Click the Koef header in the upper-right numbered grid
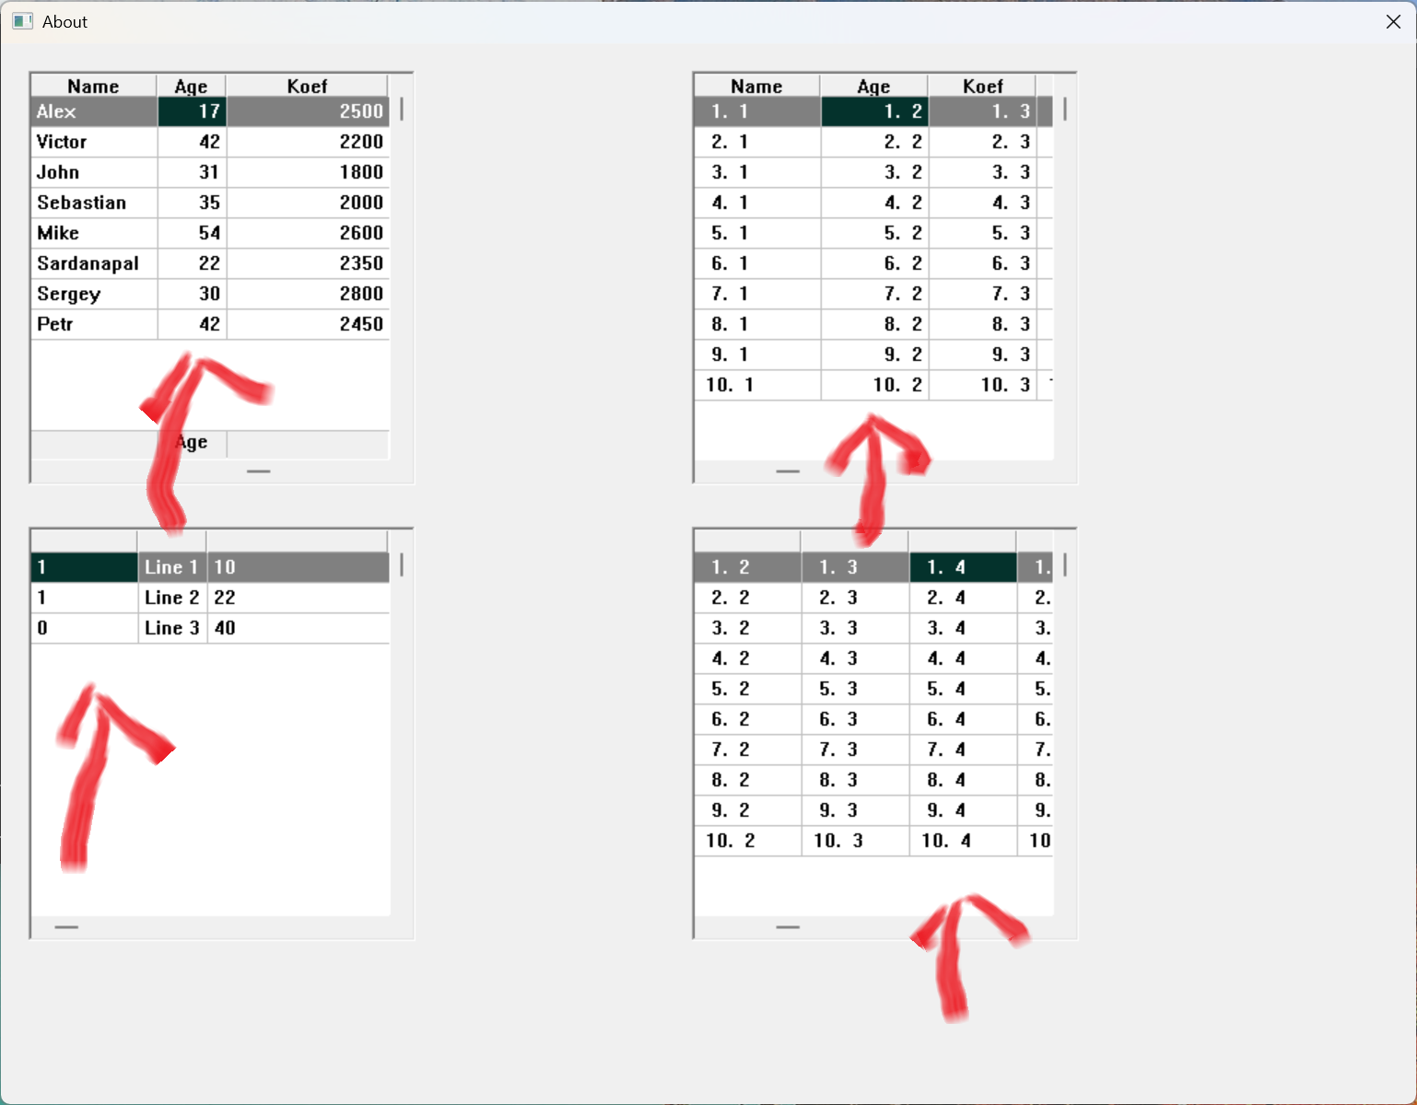This screenshot has width=1417, height=1105. click(983, 86)
